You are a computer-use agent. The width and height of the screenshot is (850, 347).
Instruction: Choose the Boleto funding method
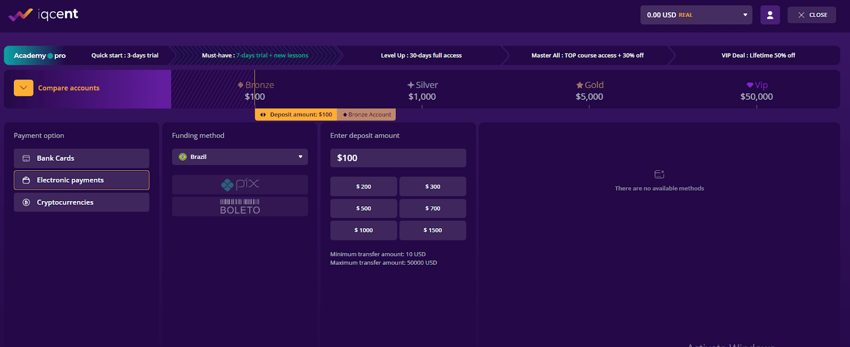(240, 206)
